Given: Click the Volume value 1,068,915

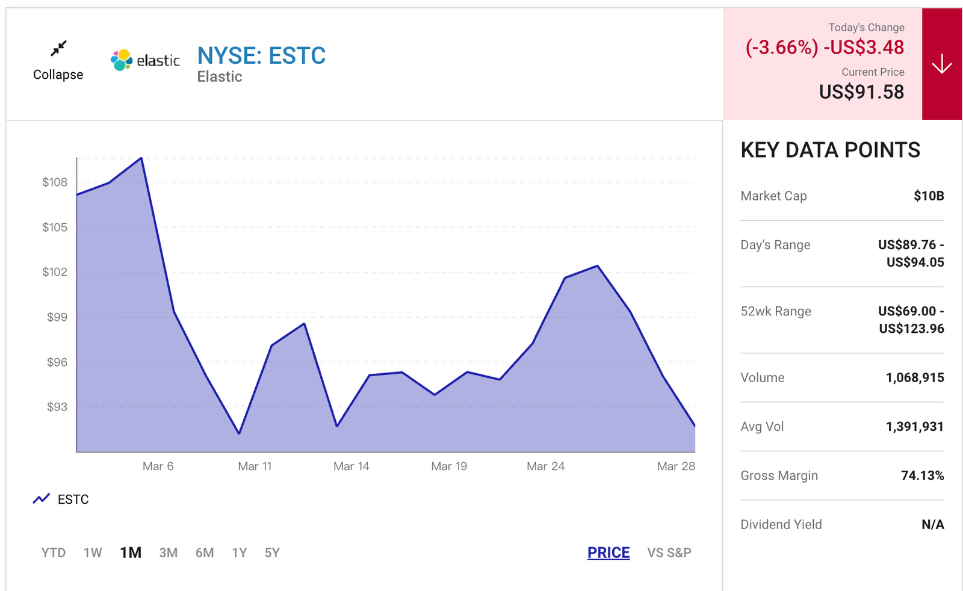Looking at the screenshot, I should 915,377.
